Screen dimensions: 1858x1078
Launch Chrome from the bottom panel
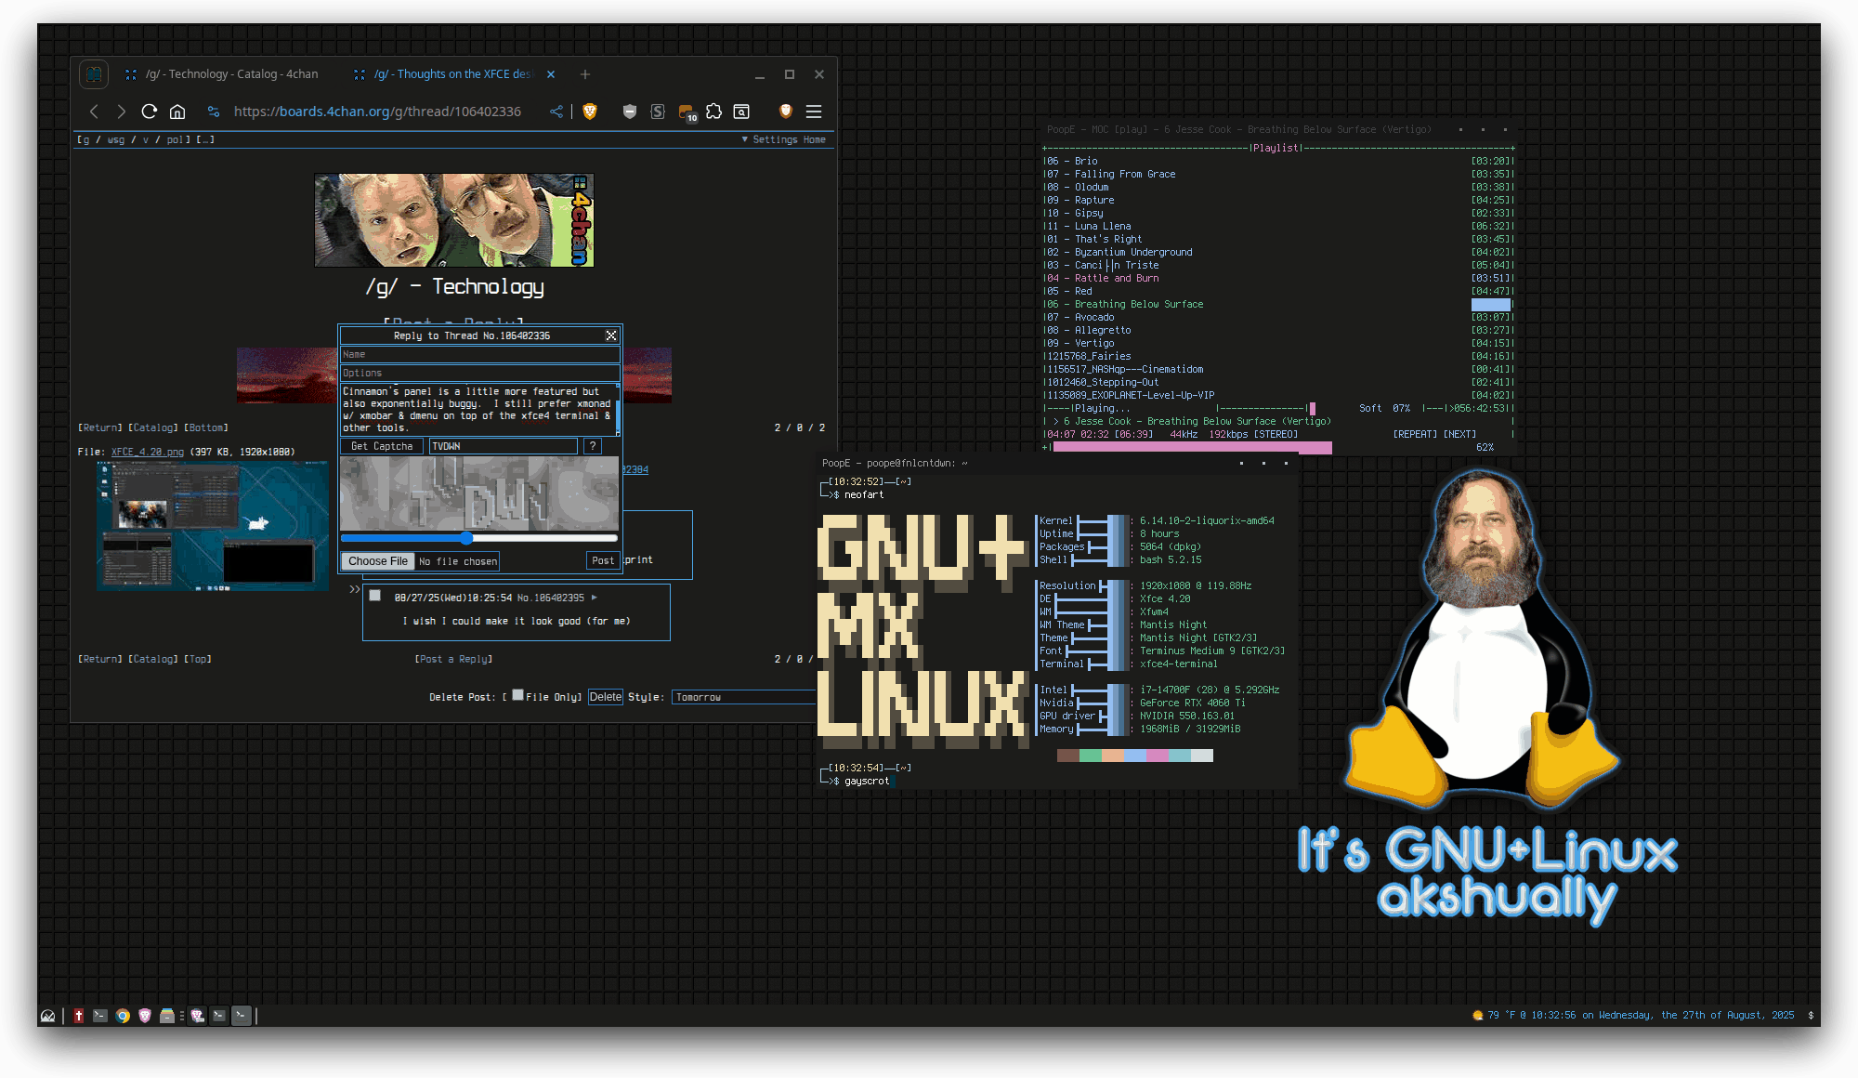[x=123, y=1016]
